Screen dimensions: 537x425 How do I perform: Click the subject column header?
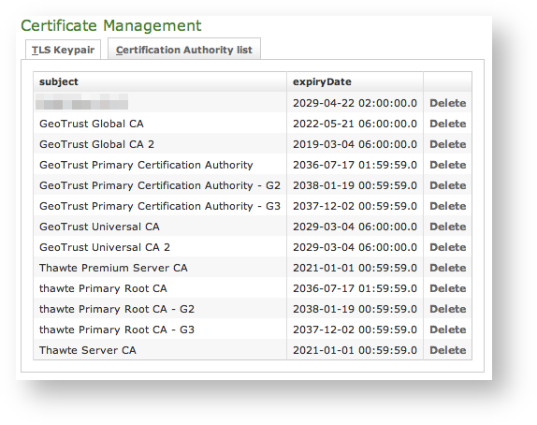pos(160,82)
